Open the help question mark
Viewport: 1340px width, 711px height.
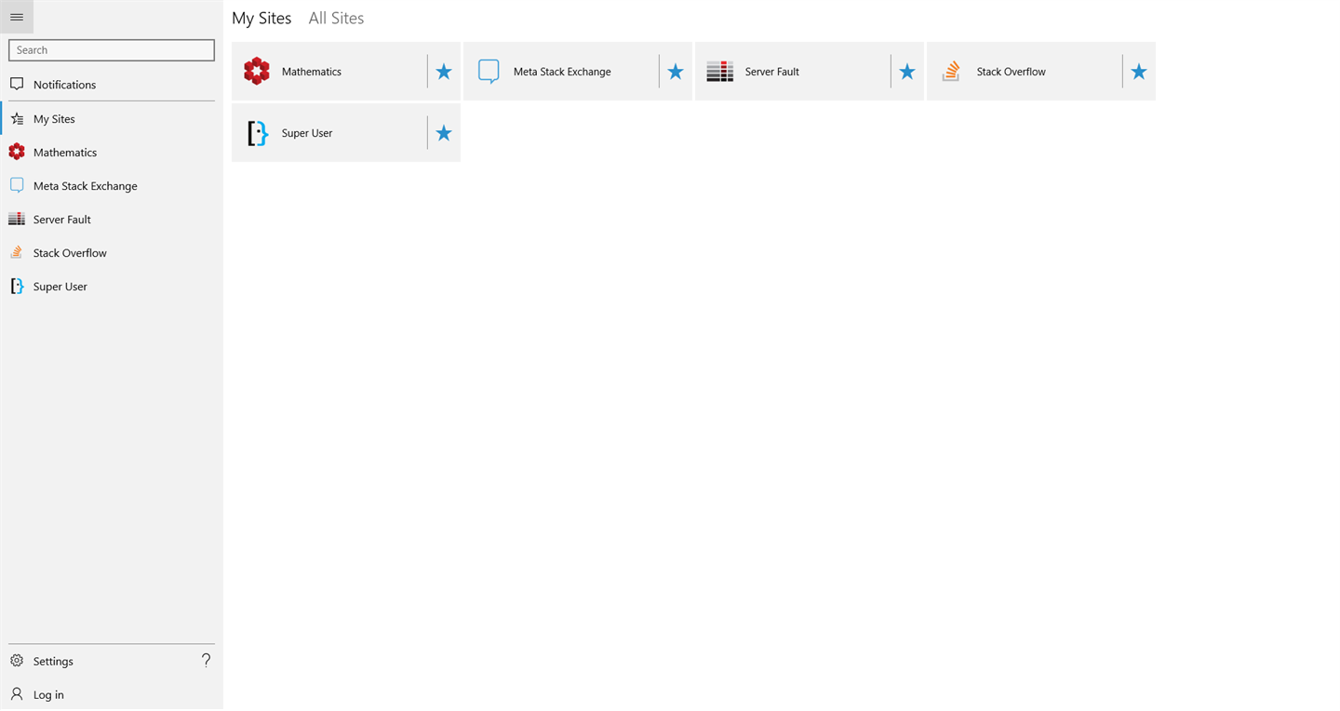point(207,660)
